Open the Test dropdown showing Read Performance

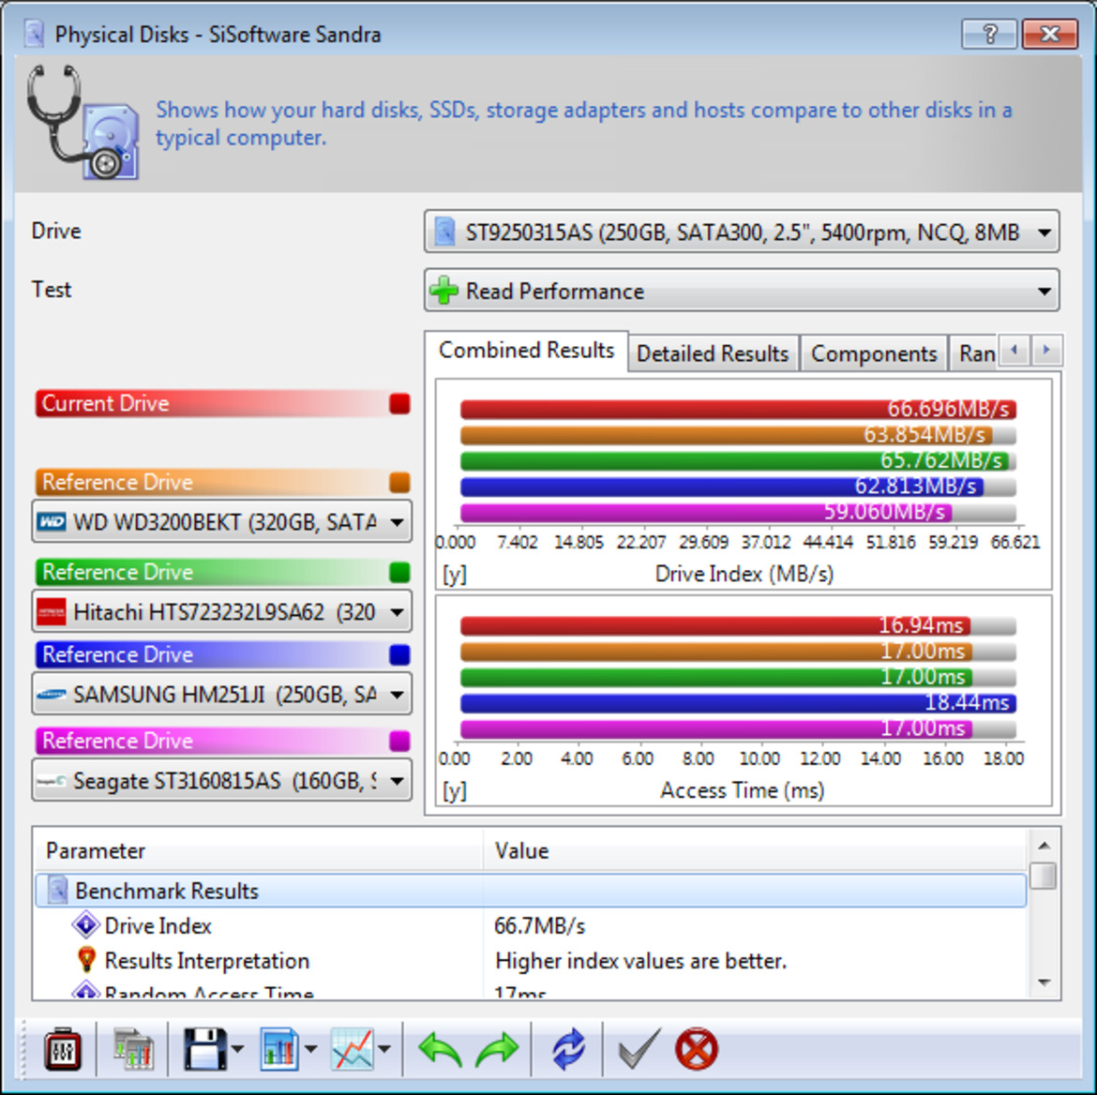click(x=742, y=291)
